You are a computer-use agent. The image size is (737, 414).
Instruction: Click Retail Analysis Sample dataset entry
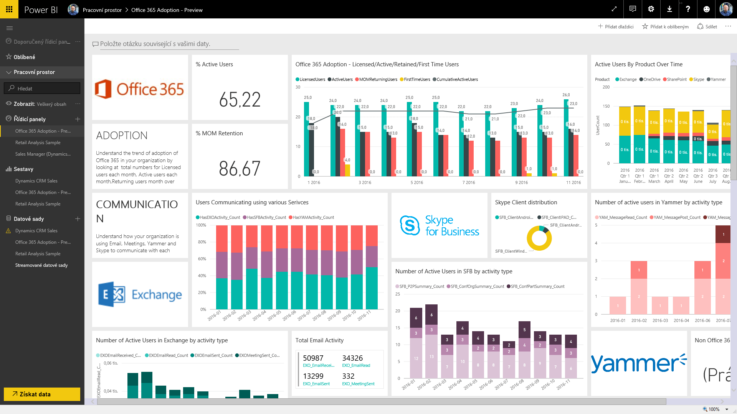38,254
